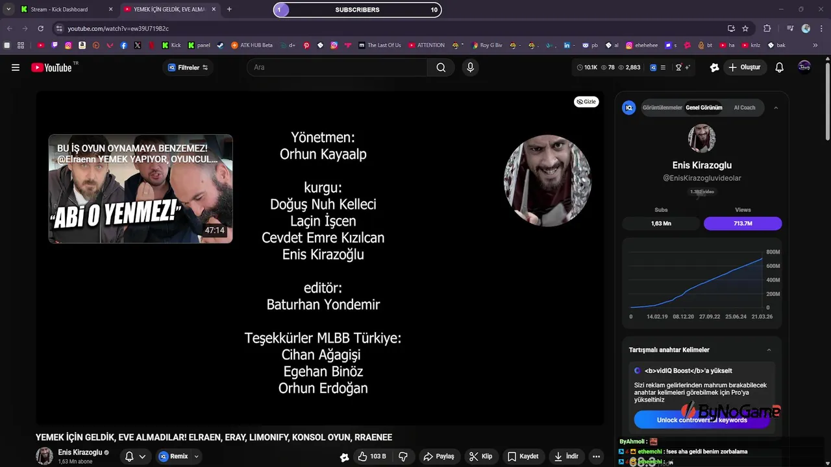The width and height of the screenshot is (831, 467).
Task: Dislike the video with thumbs-down
Action: pyautogui.click(x=403, y=457)
